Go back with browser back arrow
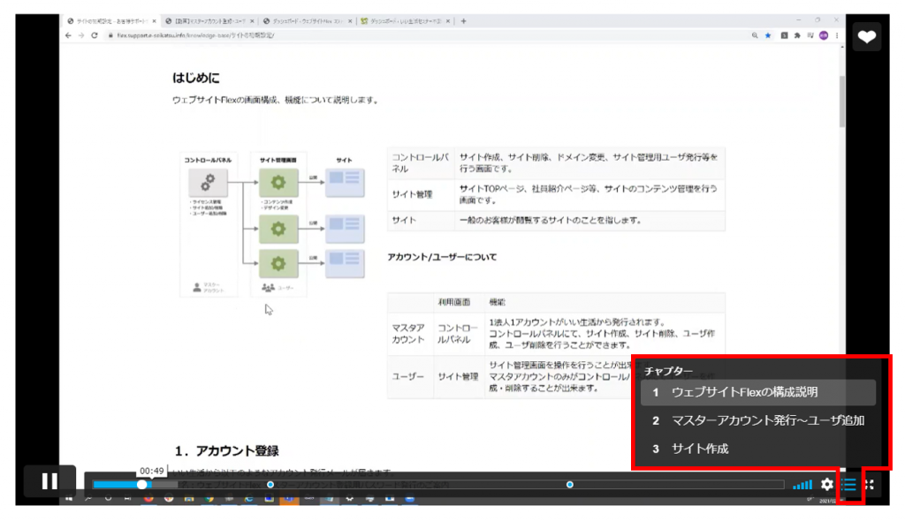This screenshot has height=521, width=905. tap(69, 35)
